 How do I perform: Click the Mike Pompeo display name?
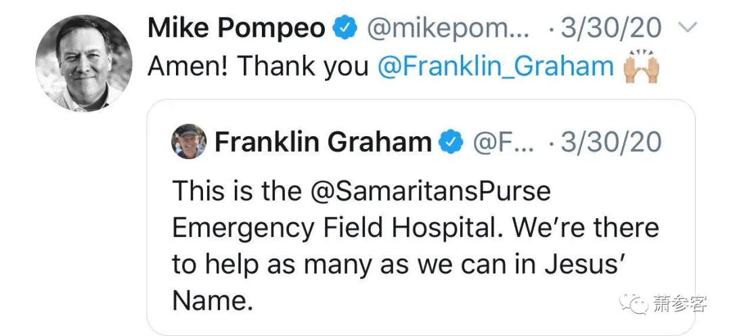[237, 28]
